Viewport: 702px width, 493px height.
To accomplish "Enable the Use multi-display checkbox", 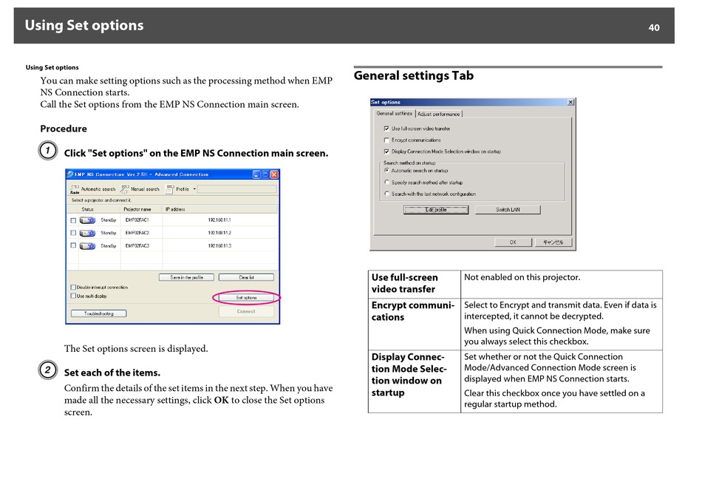I will pyautogui.click(x=73, y=296).
